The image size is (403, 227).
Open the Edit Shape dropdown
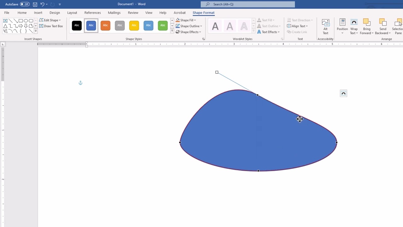[50, 20]
